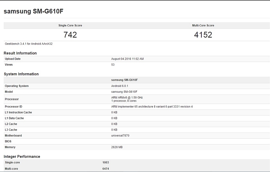Select the "Motherboard" row label
This screenshot has height=172, width=270.
tap(13, 136)
